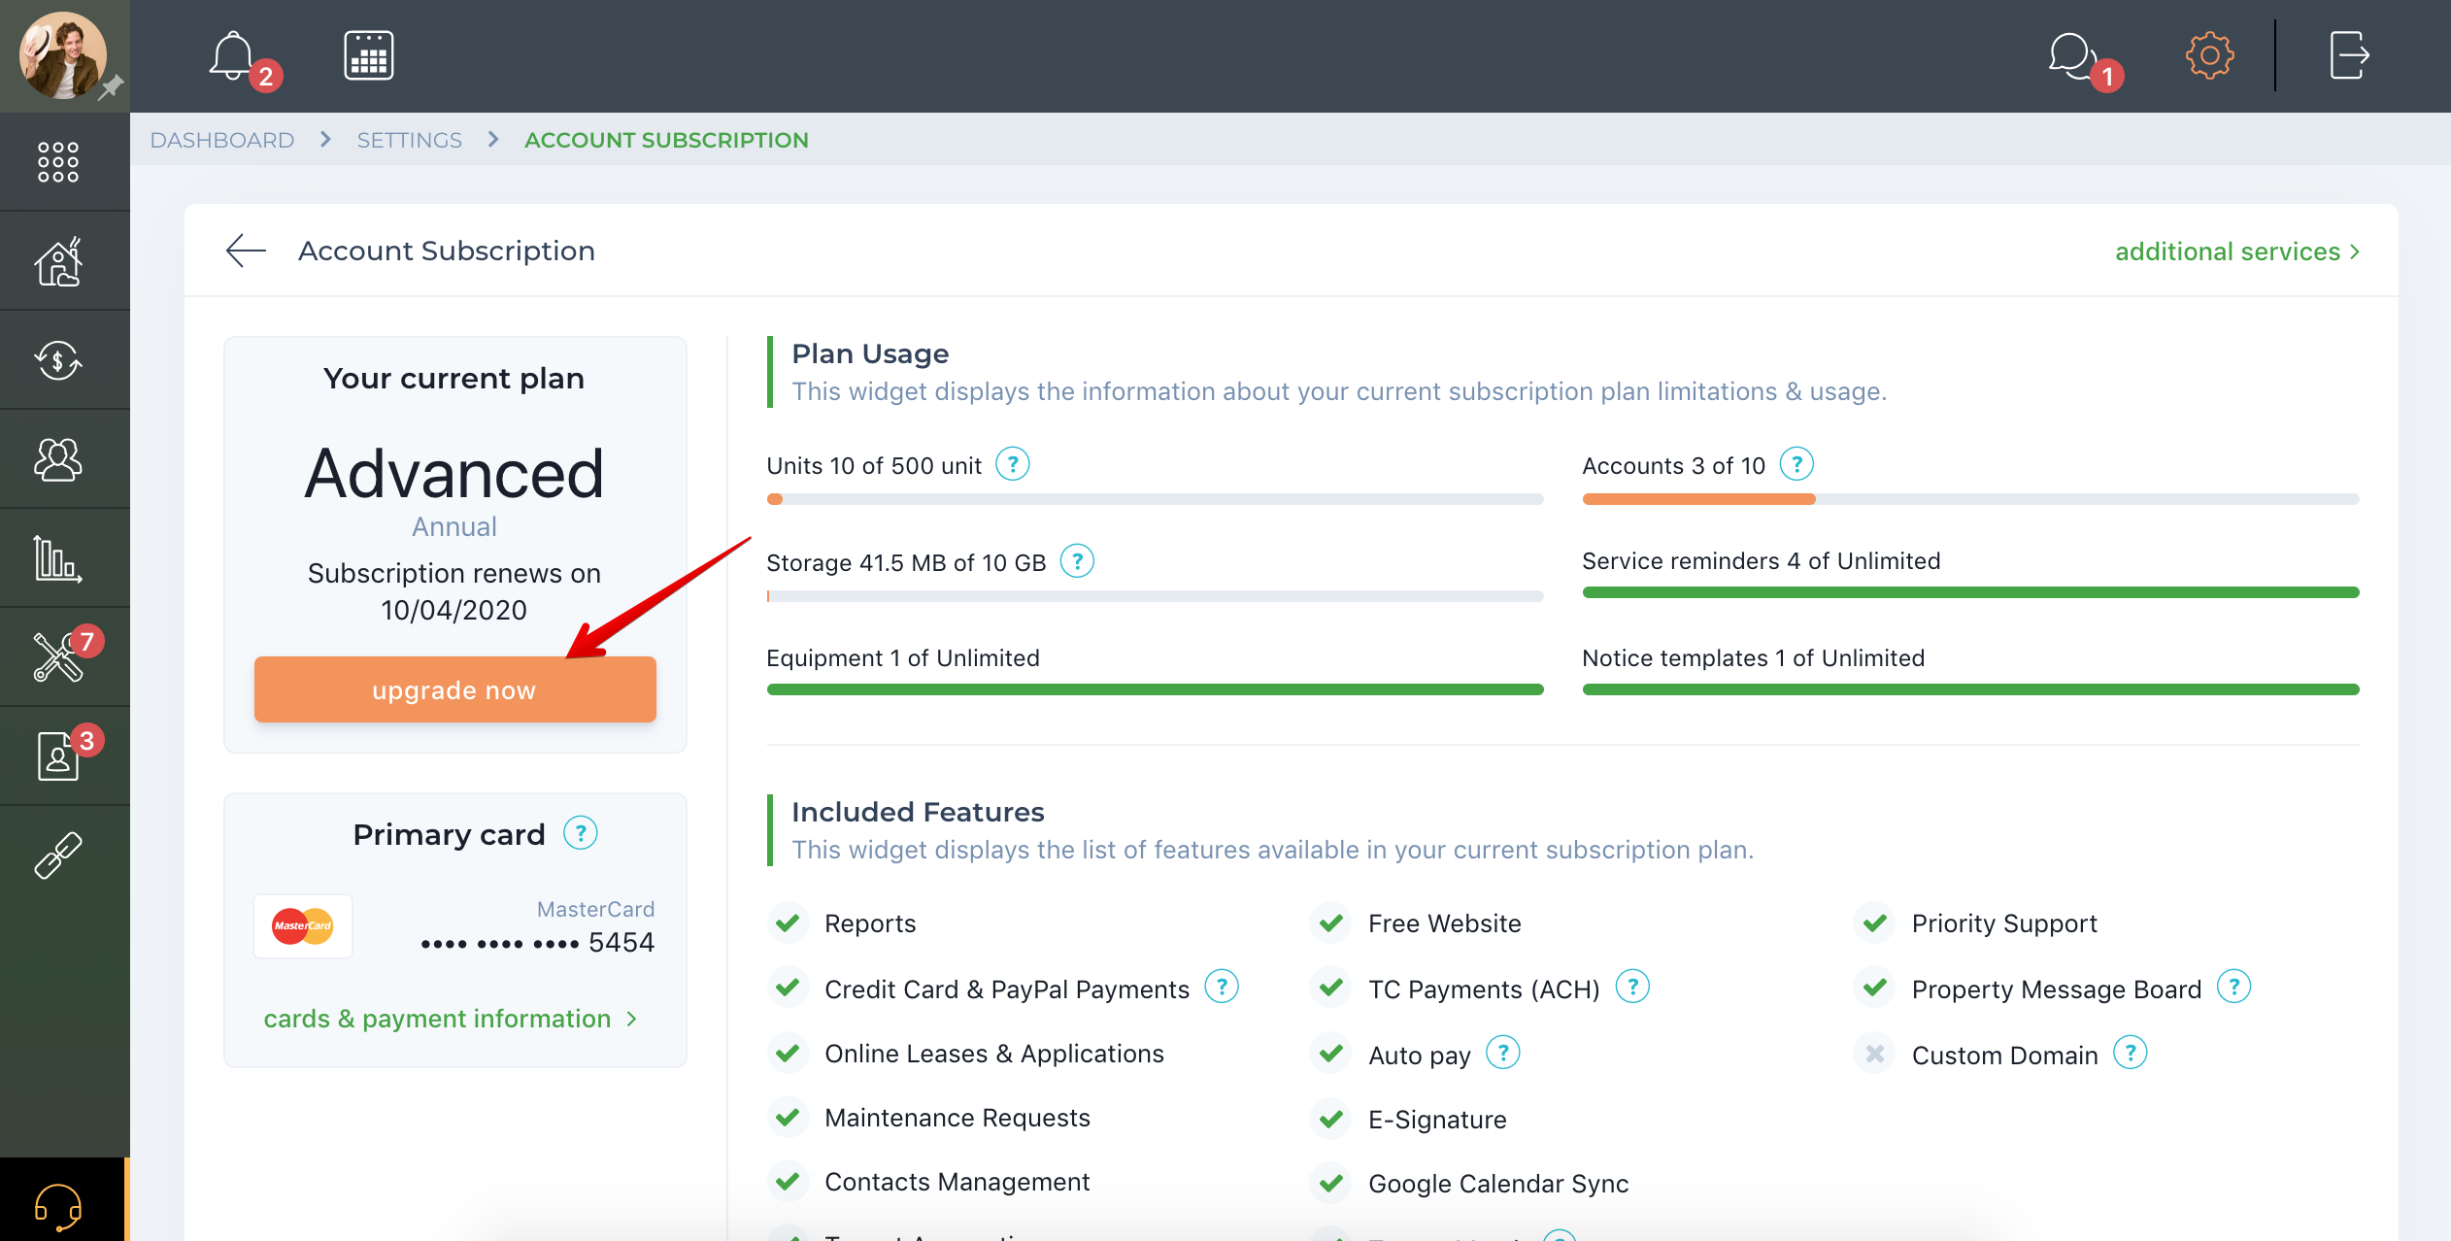Click the user profile avatar
Screen dimensions: 2451x1241
tap(62, 54)
